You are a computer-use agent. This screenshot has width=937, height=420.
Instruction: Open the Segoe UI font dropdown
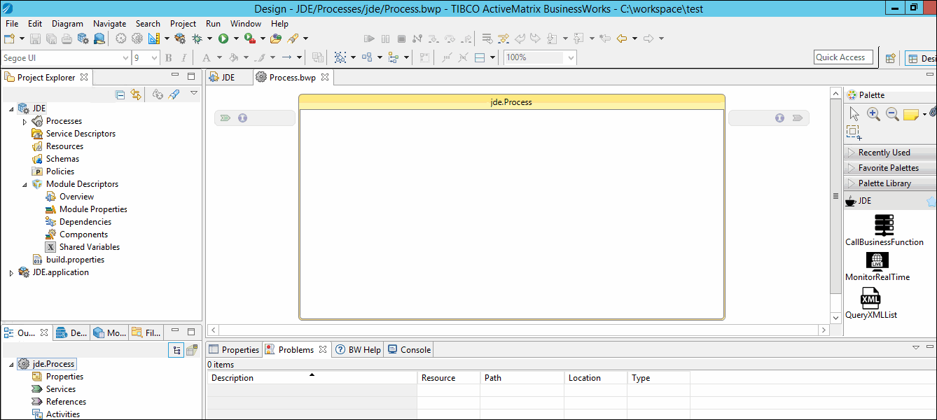[125, 58]
